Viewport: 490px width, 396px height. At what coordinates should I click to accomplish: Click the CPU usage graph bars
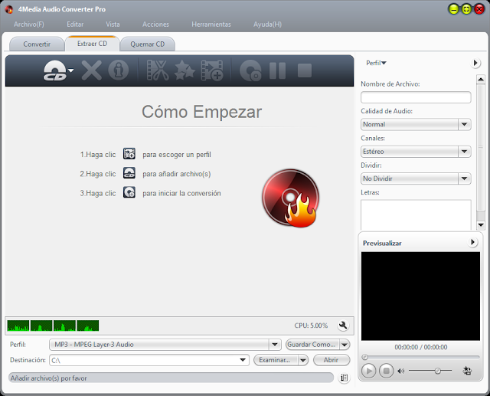point(53,326)
